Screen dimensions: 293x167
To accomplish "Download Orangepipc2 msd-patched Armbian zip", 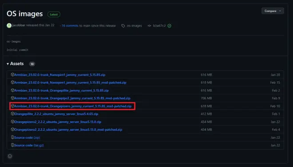I will [72, 98].
